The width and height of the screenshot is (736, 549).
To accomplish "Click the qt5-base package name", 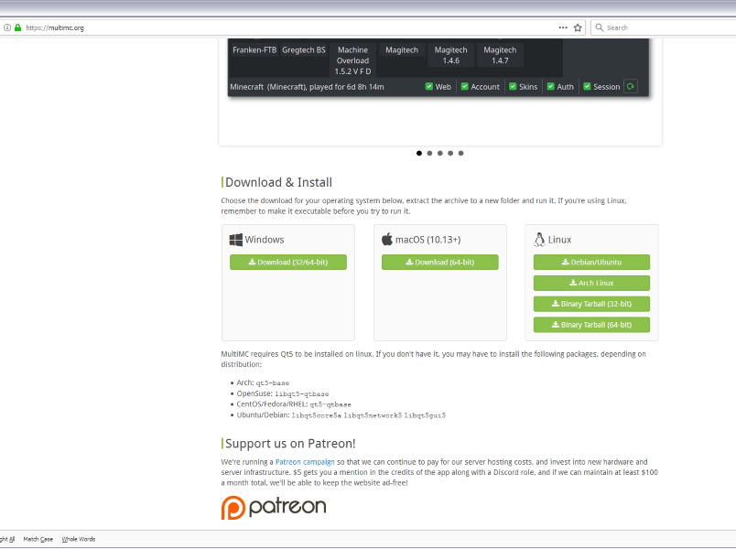I will click(272, 383).
